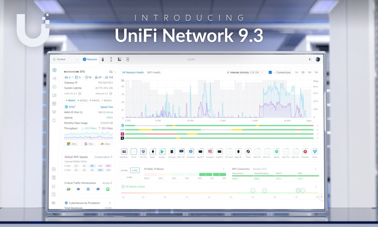Switch to All Network Health tab
Image resolution: width=378 pixels, height=227 pixels.
tap(133, 73)
